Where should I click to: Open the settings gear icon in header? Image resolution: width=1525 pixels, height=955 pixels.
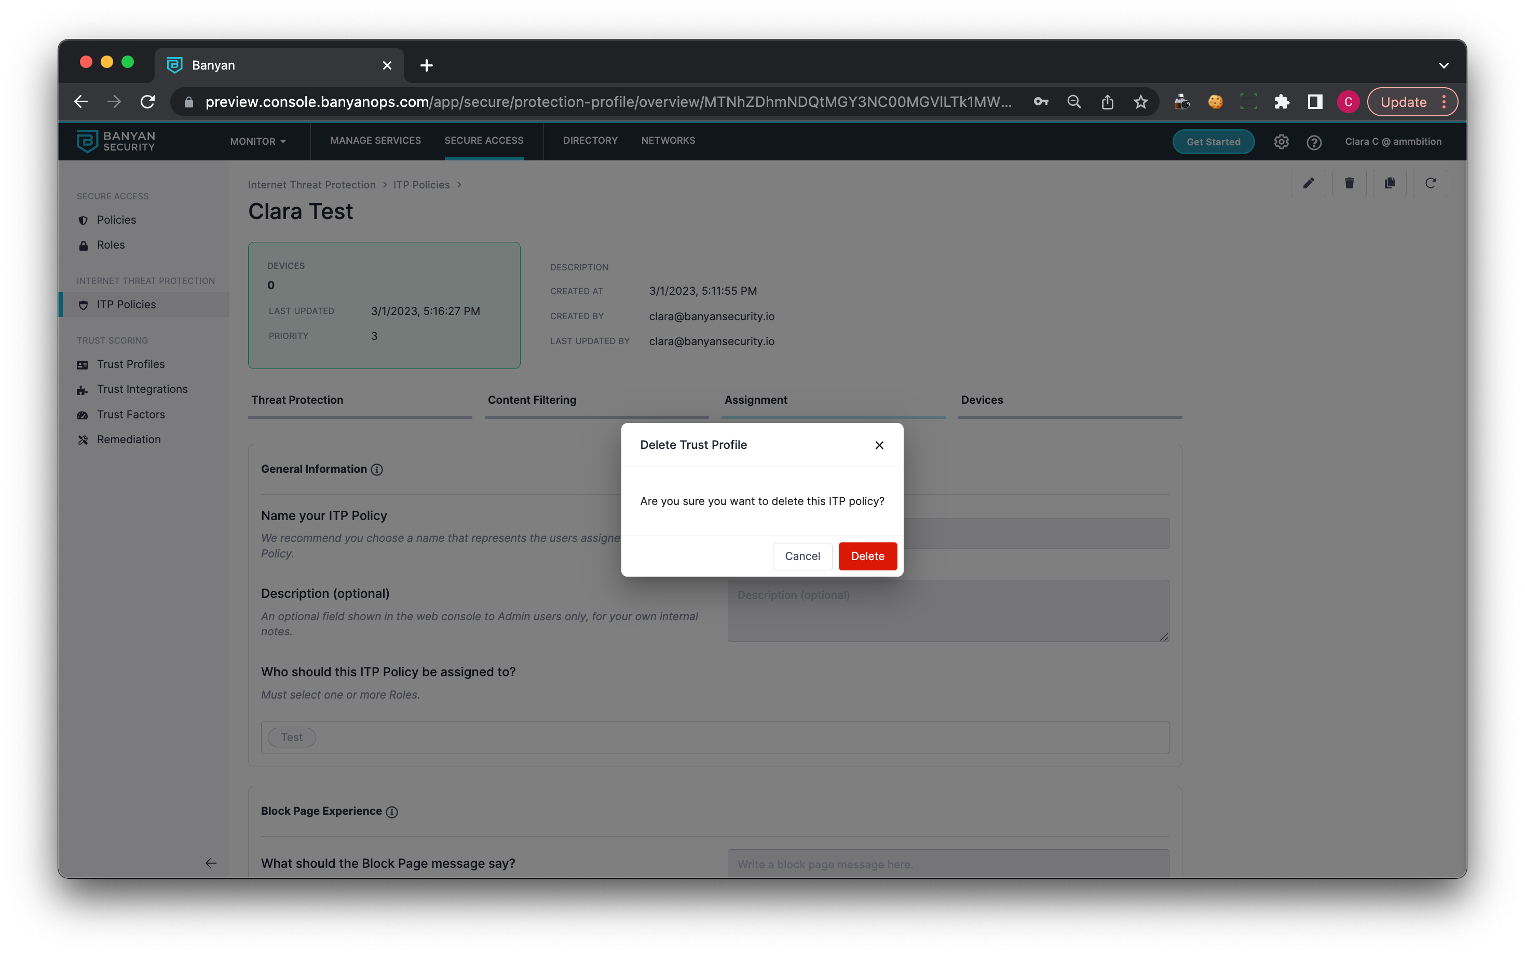1281,142
